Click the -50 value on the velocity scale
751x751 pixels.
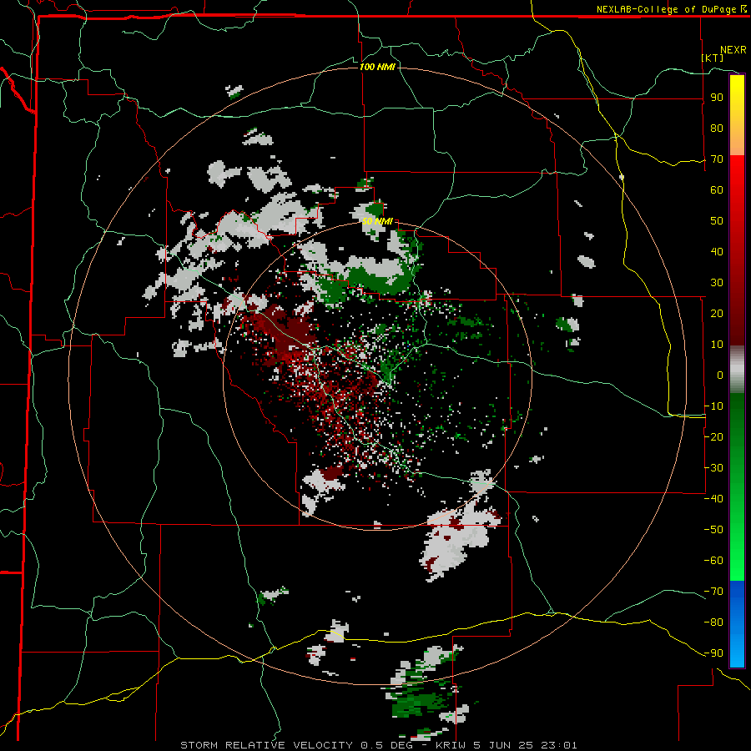pyautogui.click(x=713, y=529)
